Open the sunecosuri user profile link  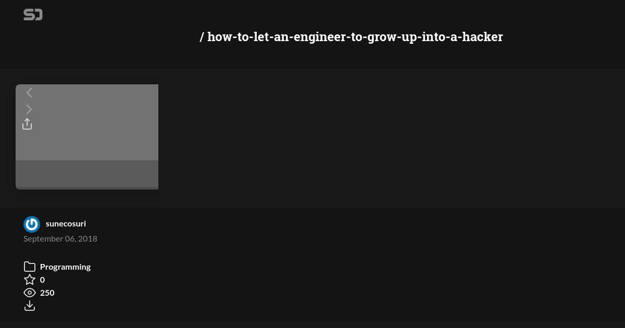[66, 223]
